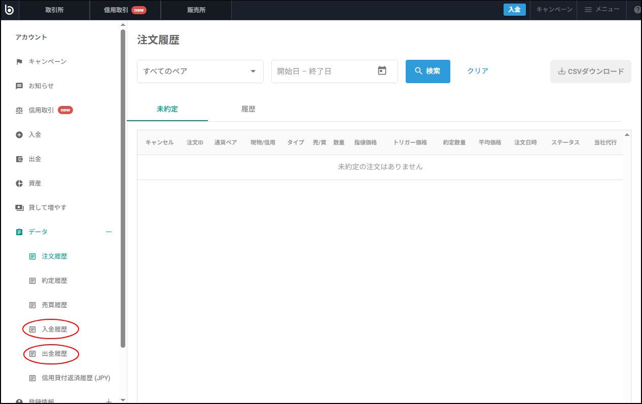Click the 検索 search button
The width and height of the screenshot is (642, 404).
(427, 71)
